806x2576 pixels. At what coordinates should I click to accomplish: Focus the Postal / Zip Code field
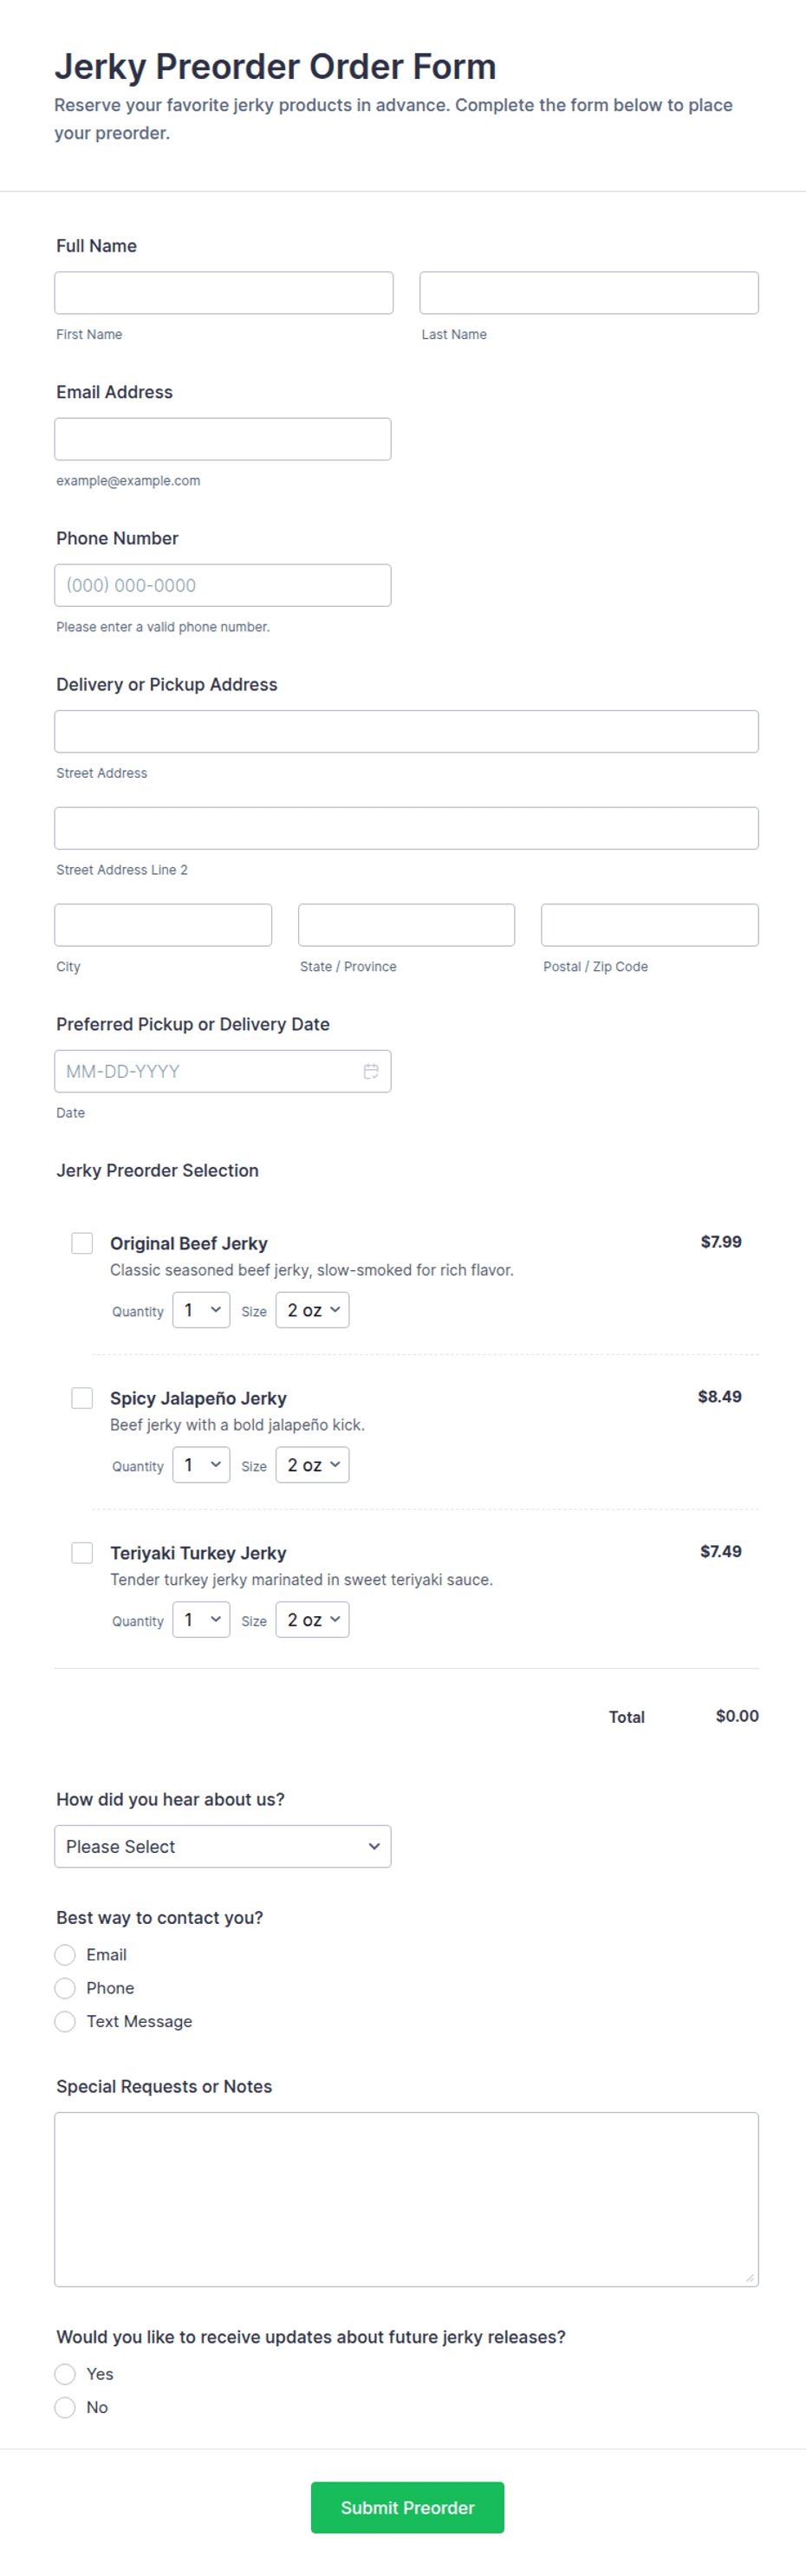pyautogui.click(x=650, y=925)
